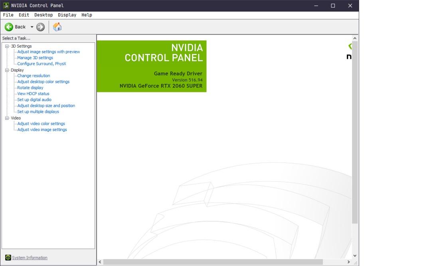Image resolution: width=431 pixels, height=266 pixels.
Task: Collapse the Display tree node
Action: pyautogui.click(x=7, y=70)
